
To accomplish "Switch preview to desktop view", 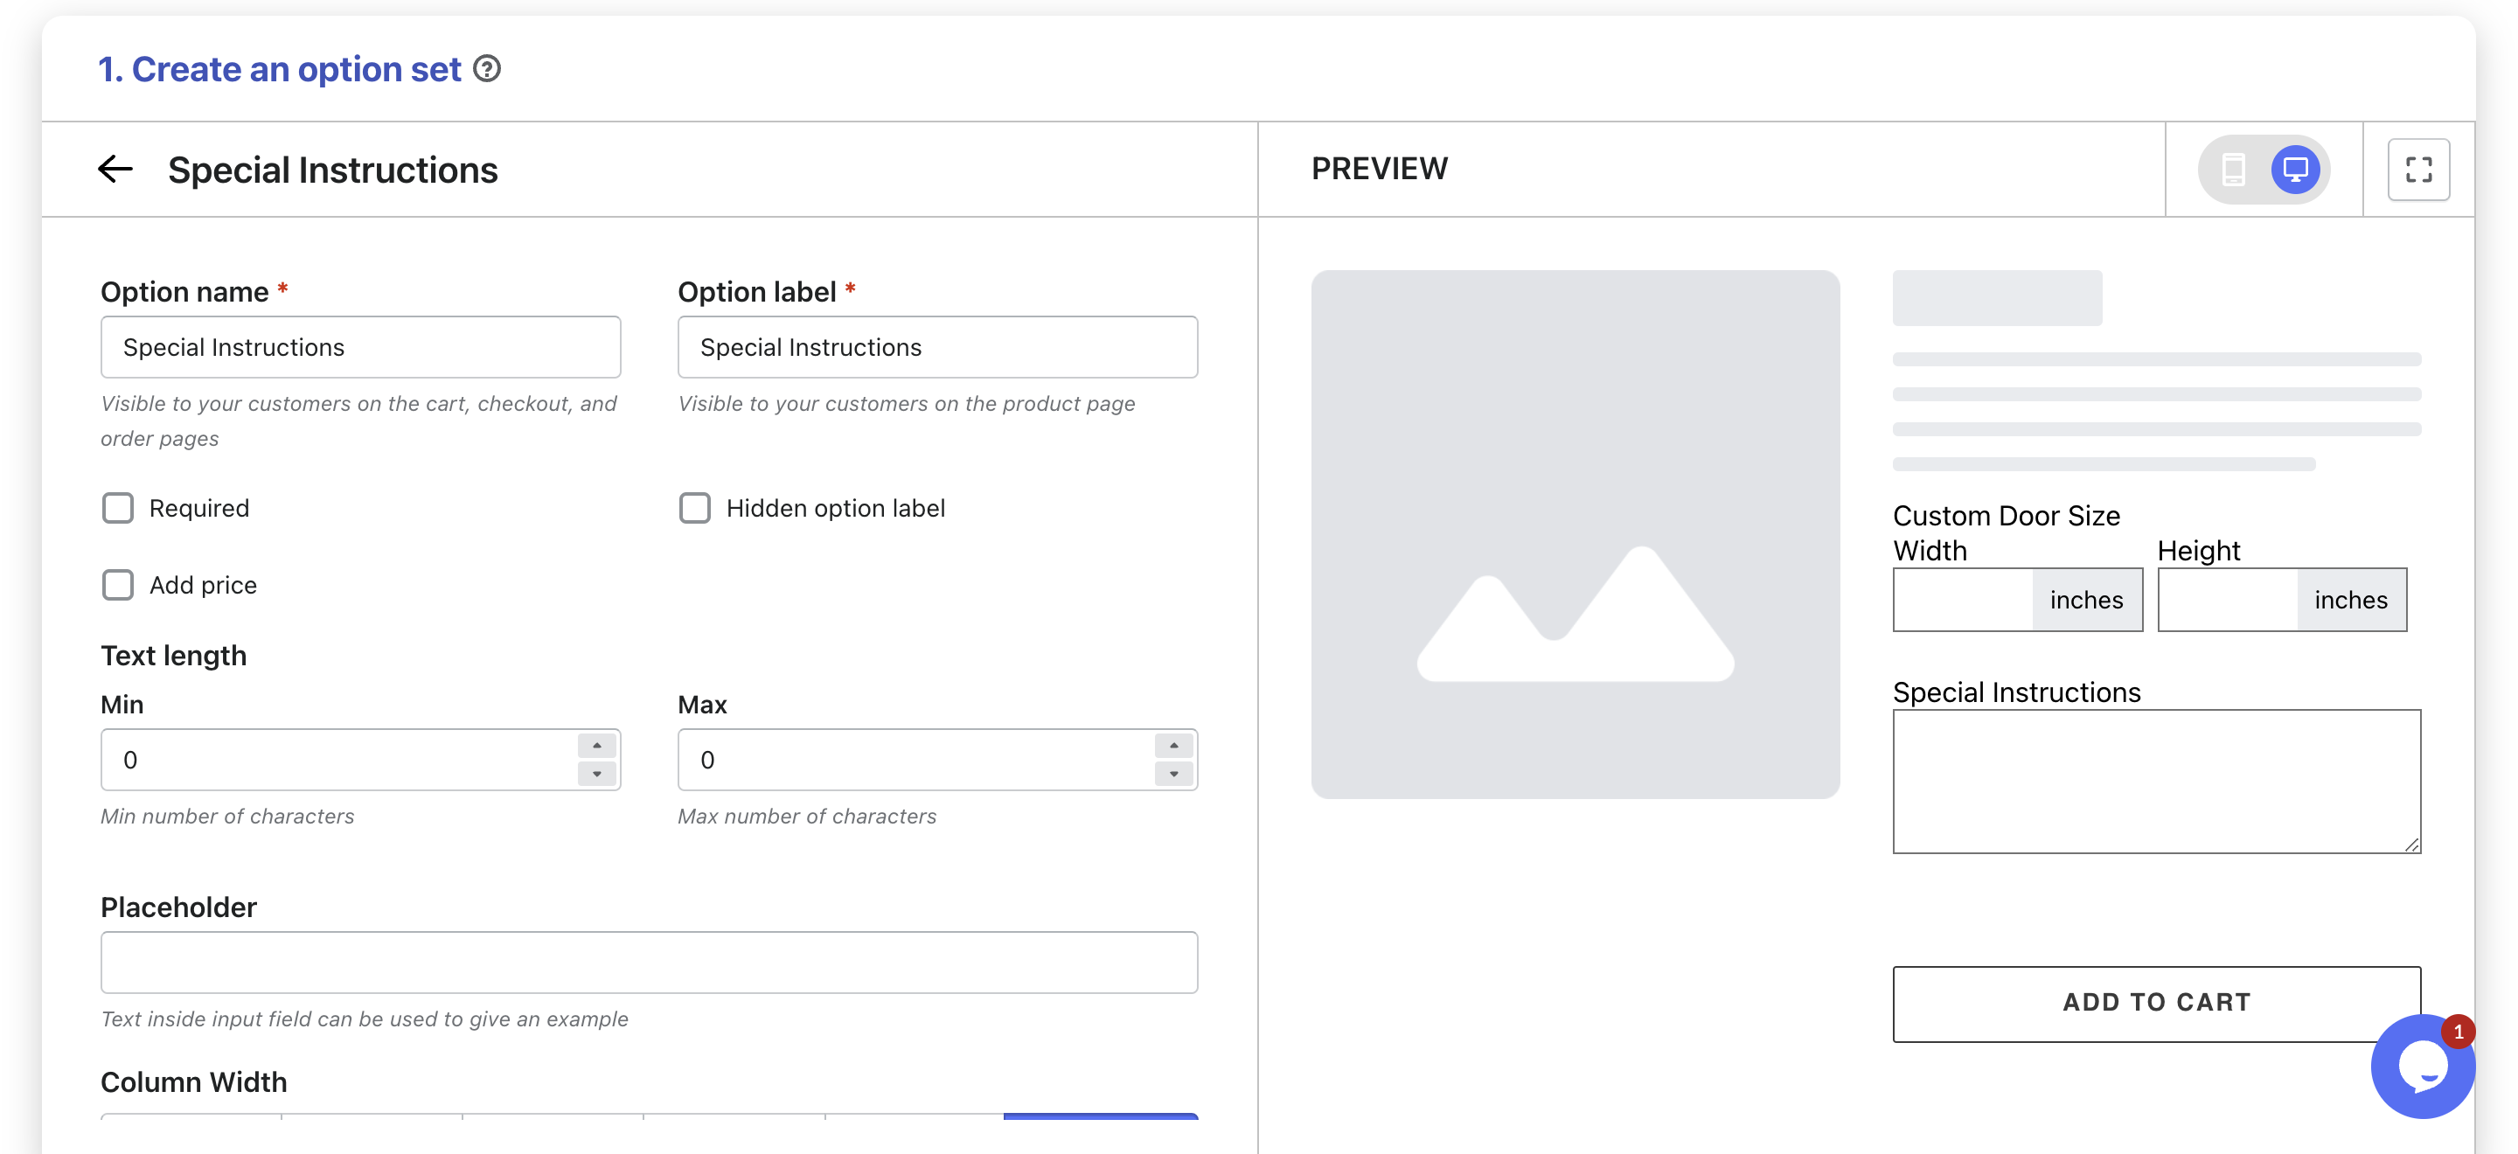I will pos(2294,169).
